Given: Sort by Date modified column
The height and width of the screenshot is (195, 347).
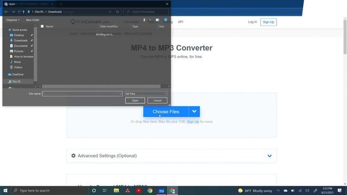Looking at the screenshot, I should tap(108, 27).
